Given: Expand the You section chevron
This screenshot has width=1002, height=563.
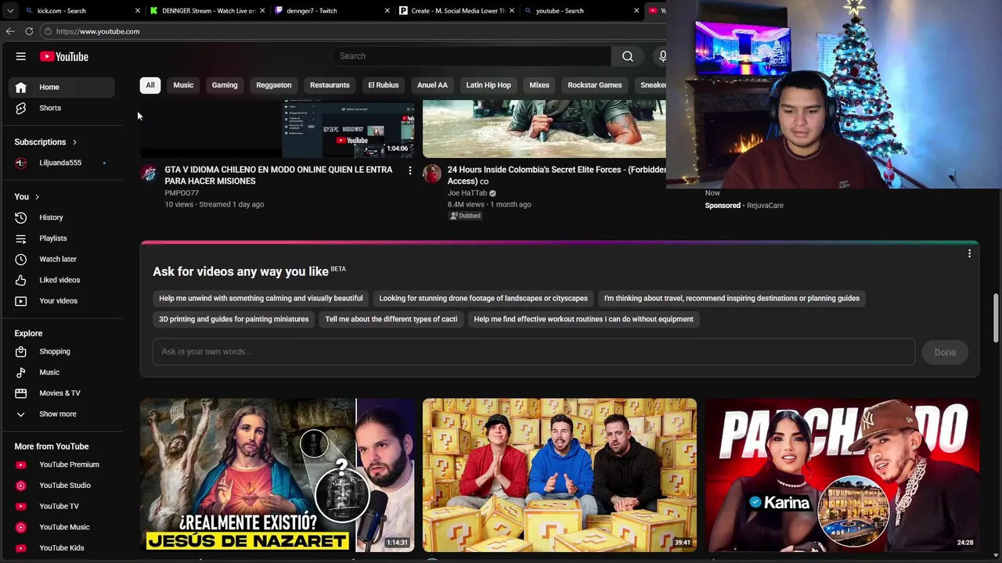Looking at the screenshot, I should [x=37, y=197].
